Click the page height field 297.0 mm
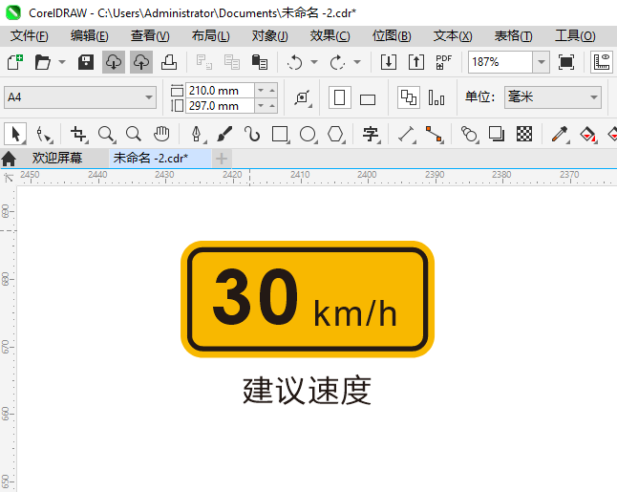The height and width of the screenshot is (492, 617). [220, 106]
